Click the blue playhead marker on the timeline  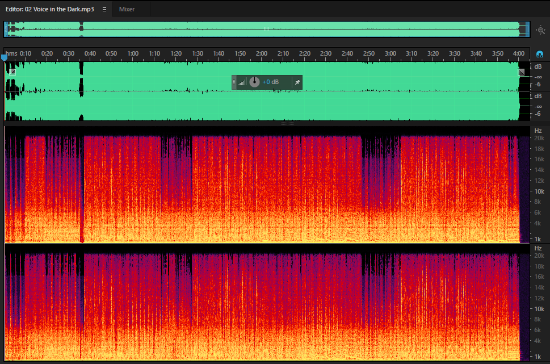[x=4, y=57]
